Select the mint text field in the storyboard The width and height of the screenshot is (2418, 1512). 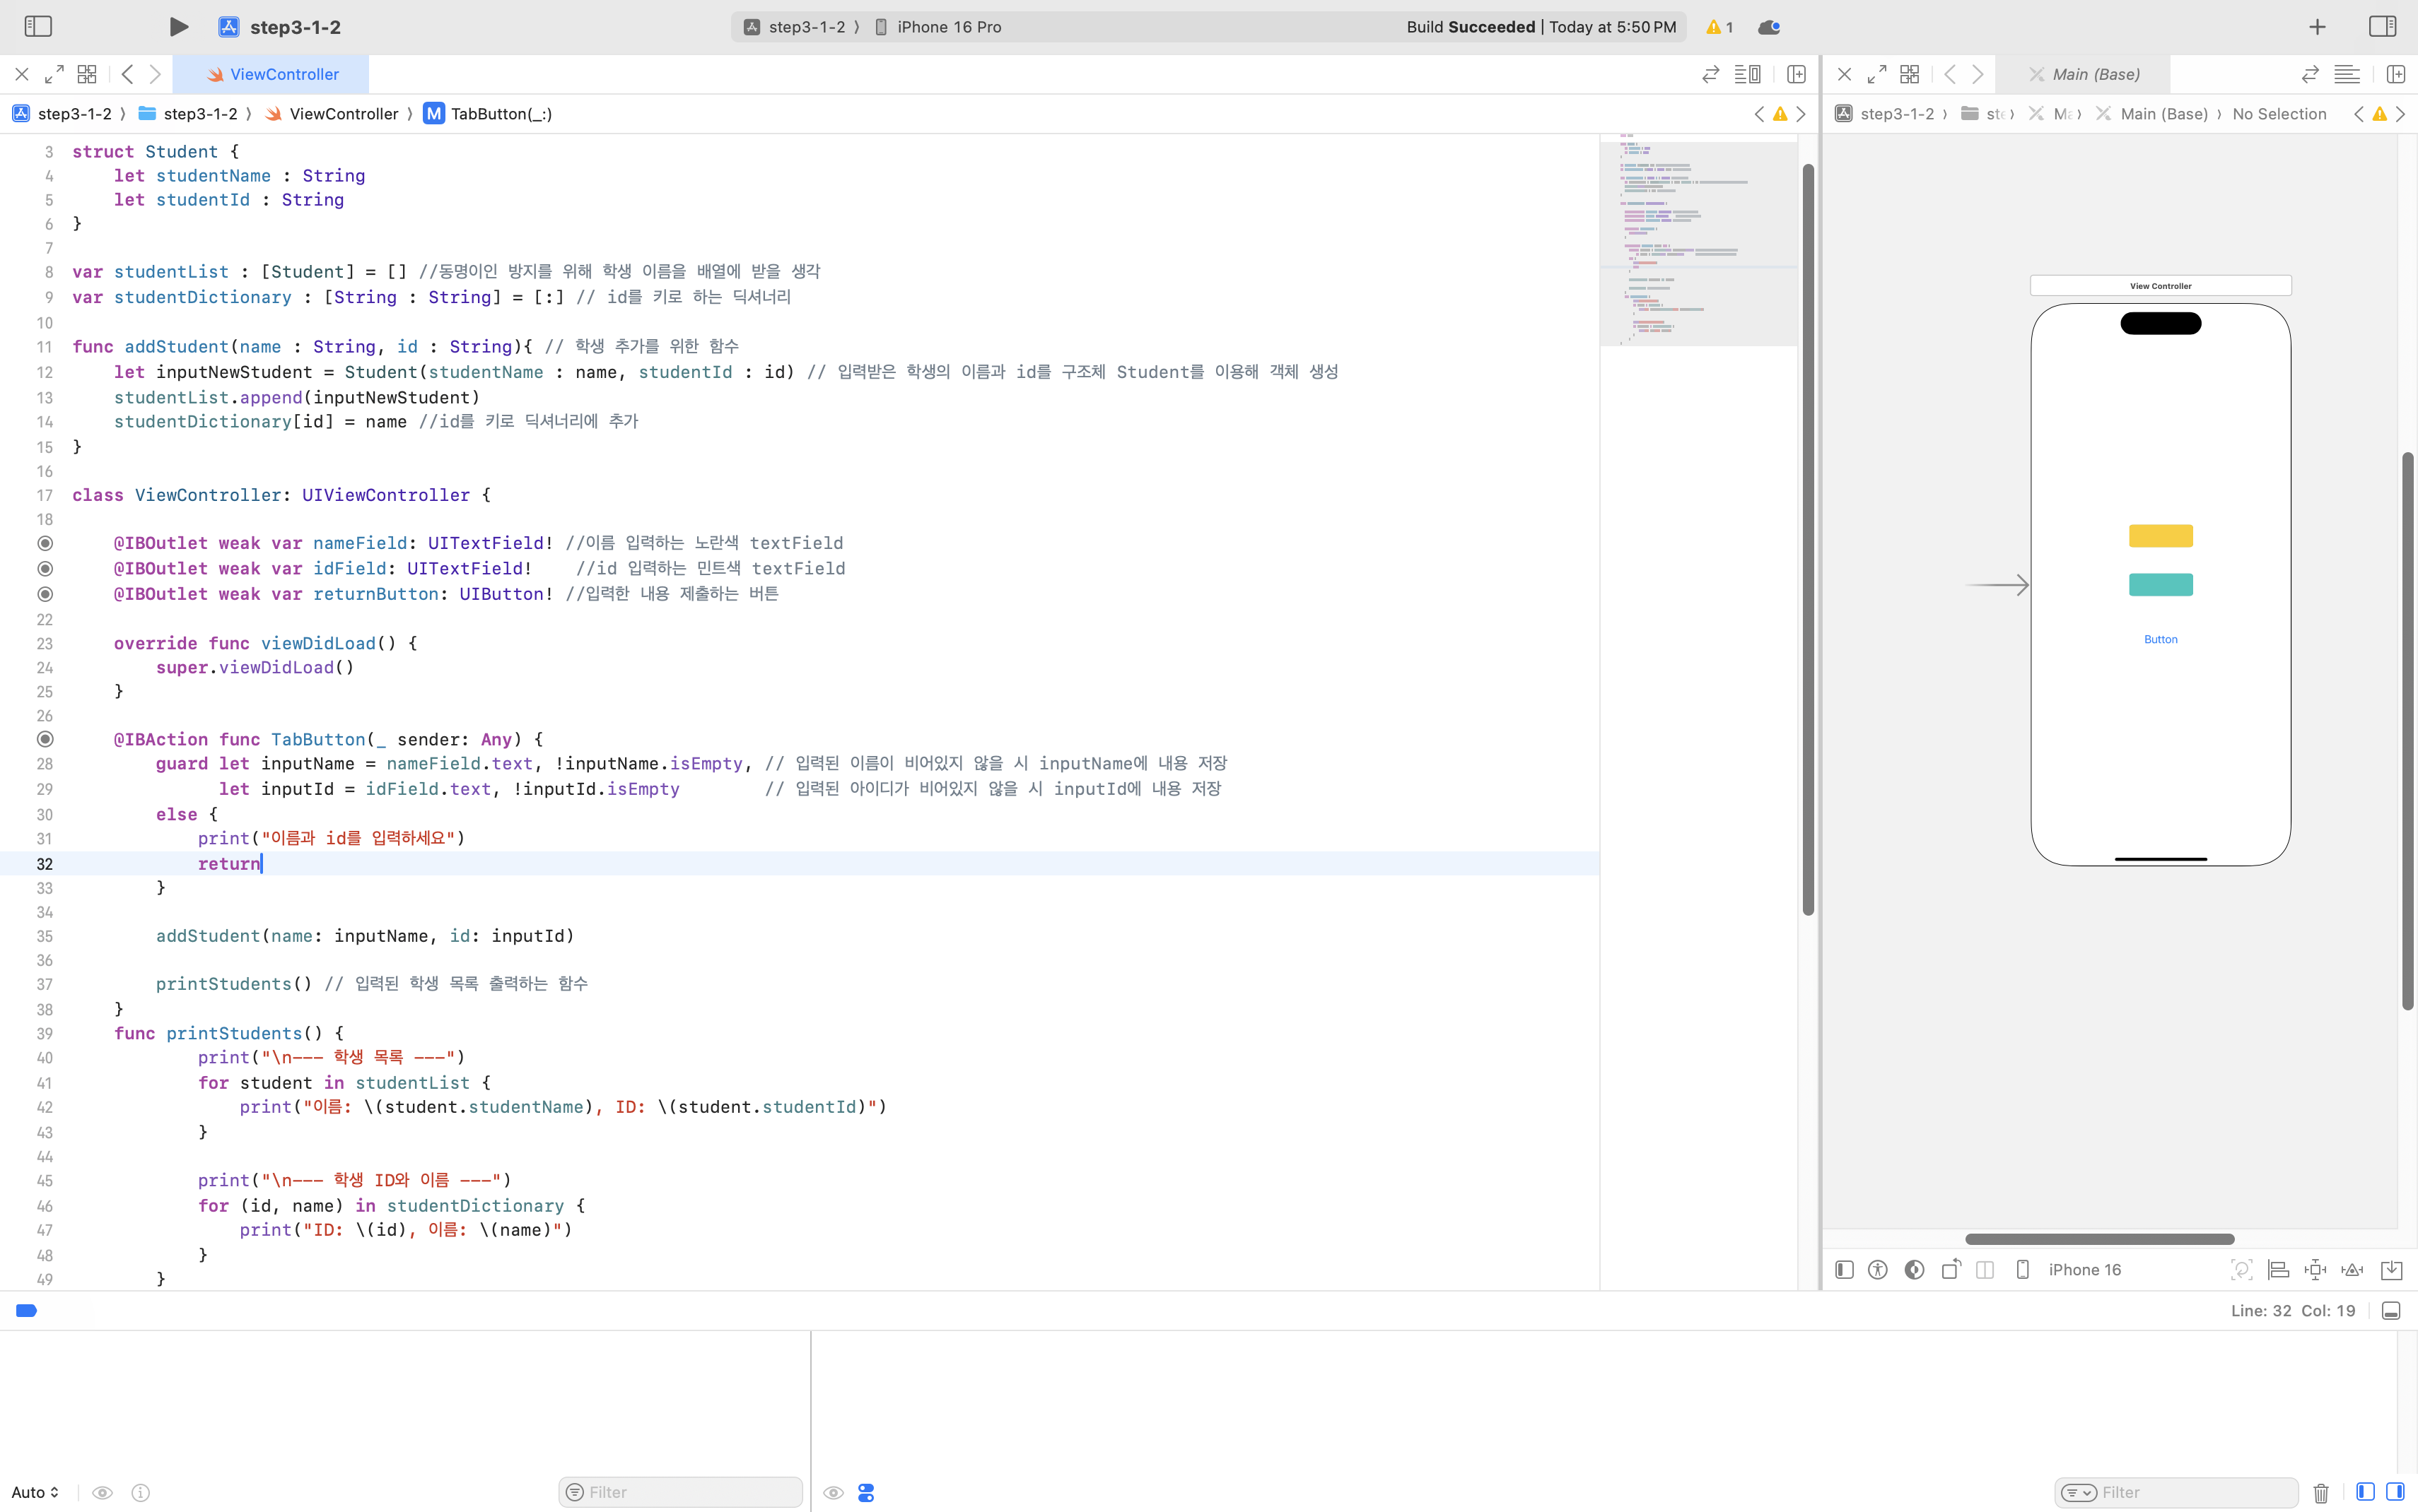2160,584
